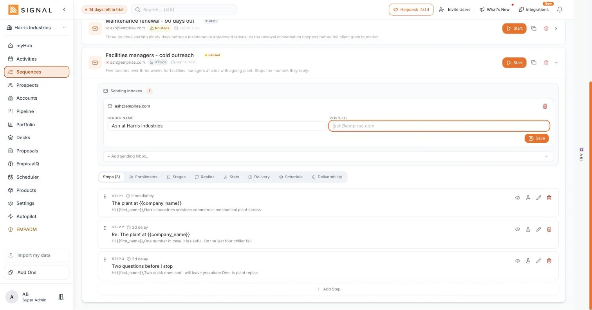The width and height of the screenshot is (592, 310).
Task: Open Autopilot in sidebar
Action: (37, 217)
